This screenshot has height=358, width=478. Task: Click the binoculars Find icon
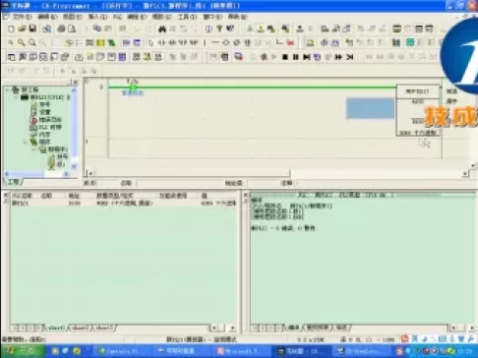[162, 30]
